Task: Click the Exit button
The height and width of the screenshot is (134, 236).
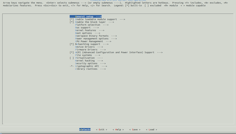Action: [101, 130]
